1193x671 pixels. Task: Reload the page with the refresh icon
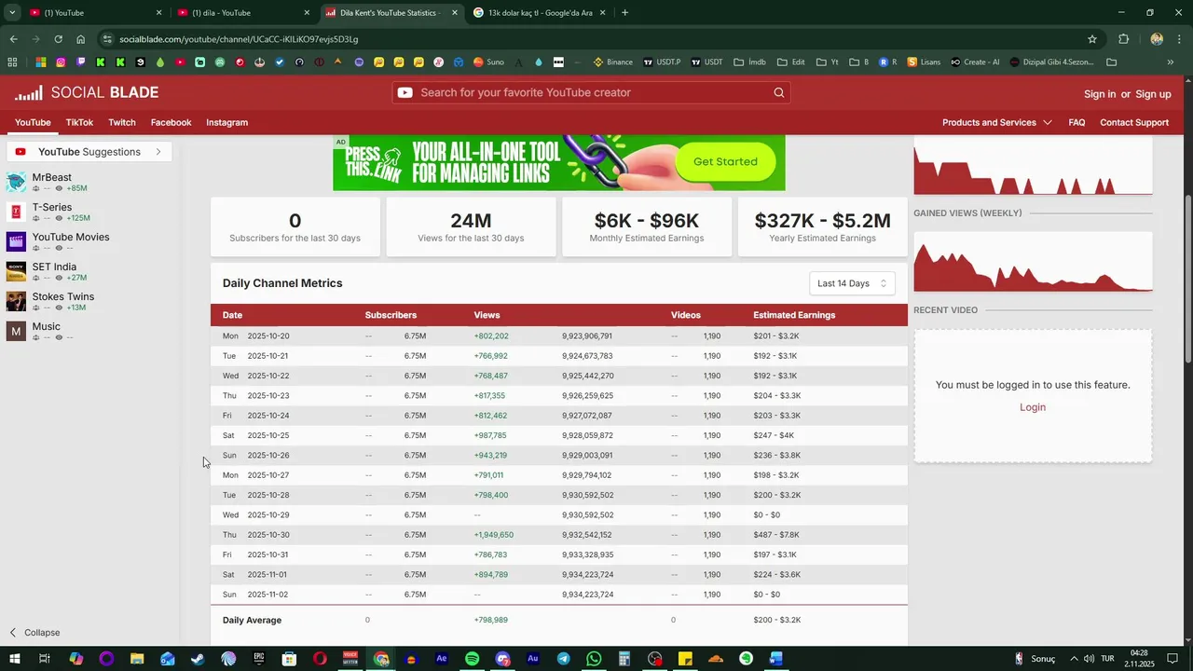58,39
